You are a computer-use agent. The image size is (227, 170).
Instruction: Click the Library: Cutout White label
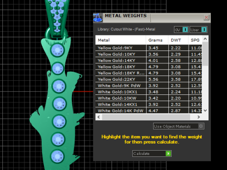click(x=126, y=29)
